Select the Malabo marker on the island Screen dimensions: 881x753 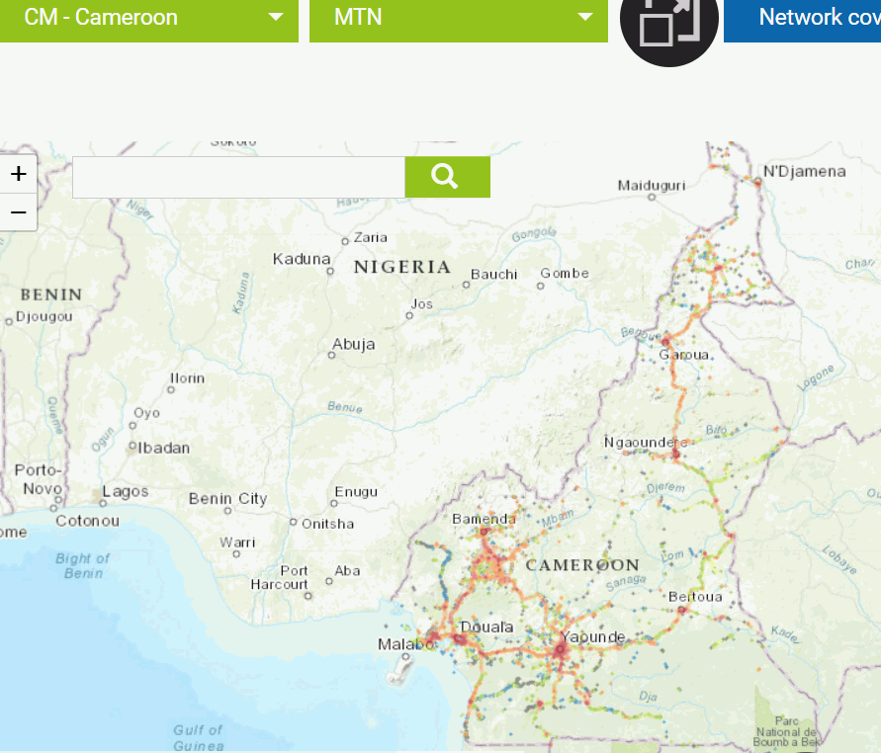(405, 657)
